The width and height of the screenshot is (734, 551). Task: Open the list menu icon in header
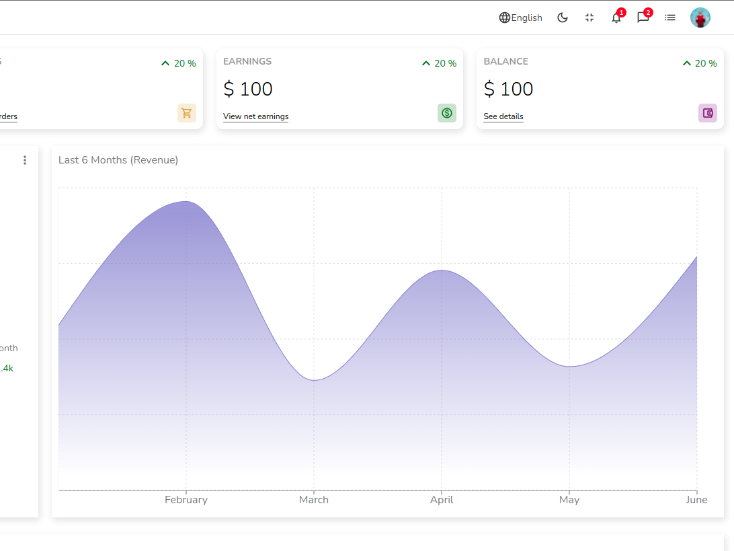(670, 17)
